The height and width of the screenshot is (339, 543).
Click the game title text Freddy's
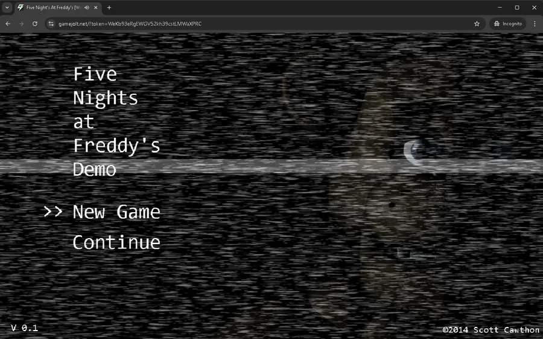(116, 146)
